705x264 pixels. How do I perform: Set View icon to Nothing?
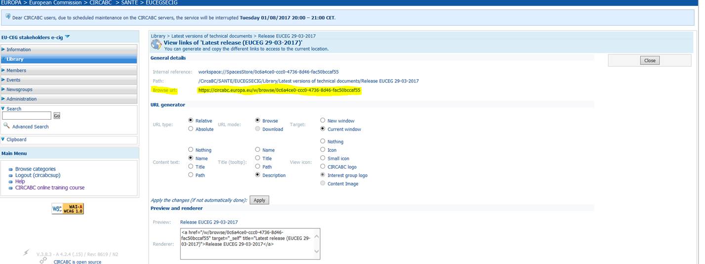point(323,141)
